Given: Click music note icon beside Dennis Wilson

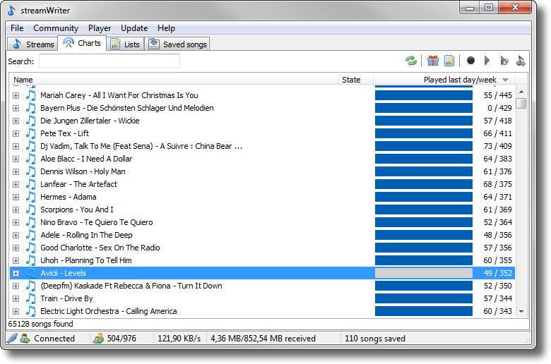Looking at the screenshot, I should [x=31, y=171].
